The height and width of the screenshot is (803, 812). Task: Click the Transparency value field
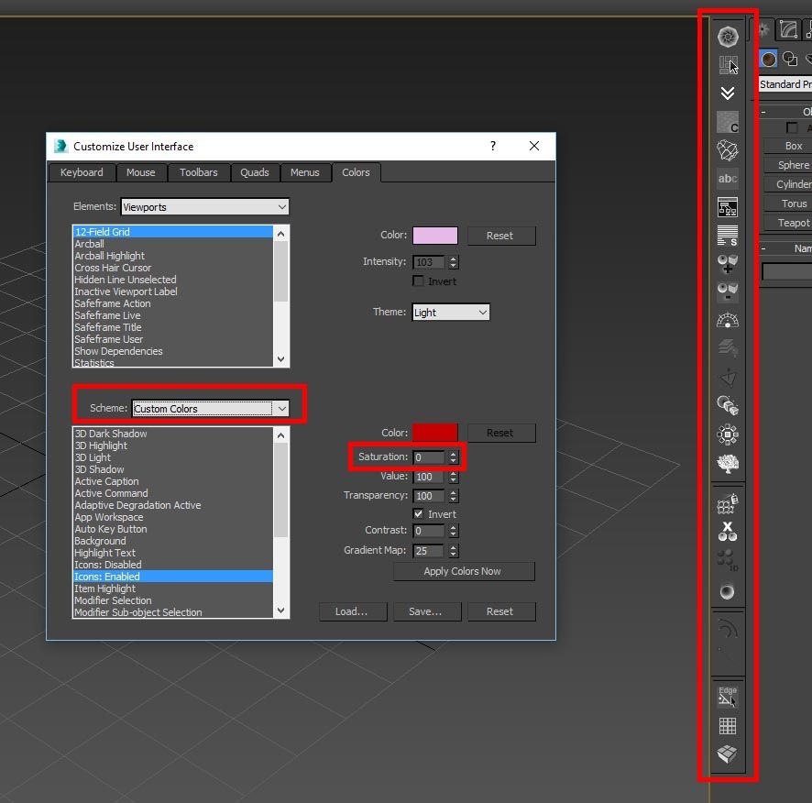tap(429, 496)
